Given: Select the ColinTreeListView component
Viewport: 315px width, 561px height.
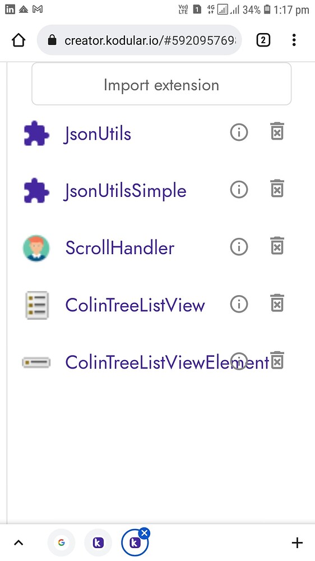Looking at the screenshot, I should [135, 305].
